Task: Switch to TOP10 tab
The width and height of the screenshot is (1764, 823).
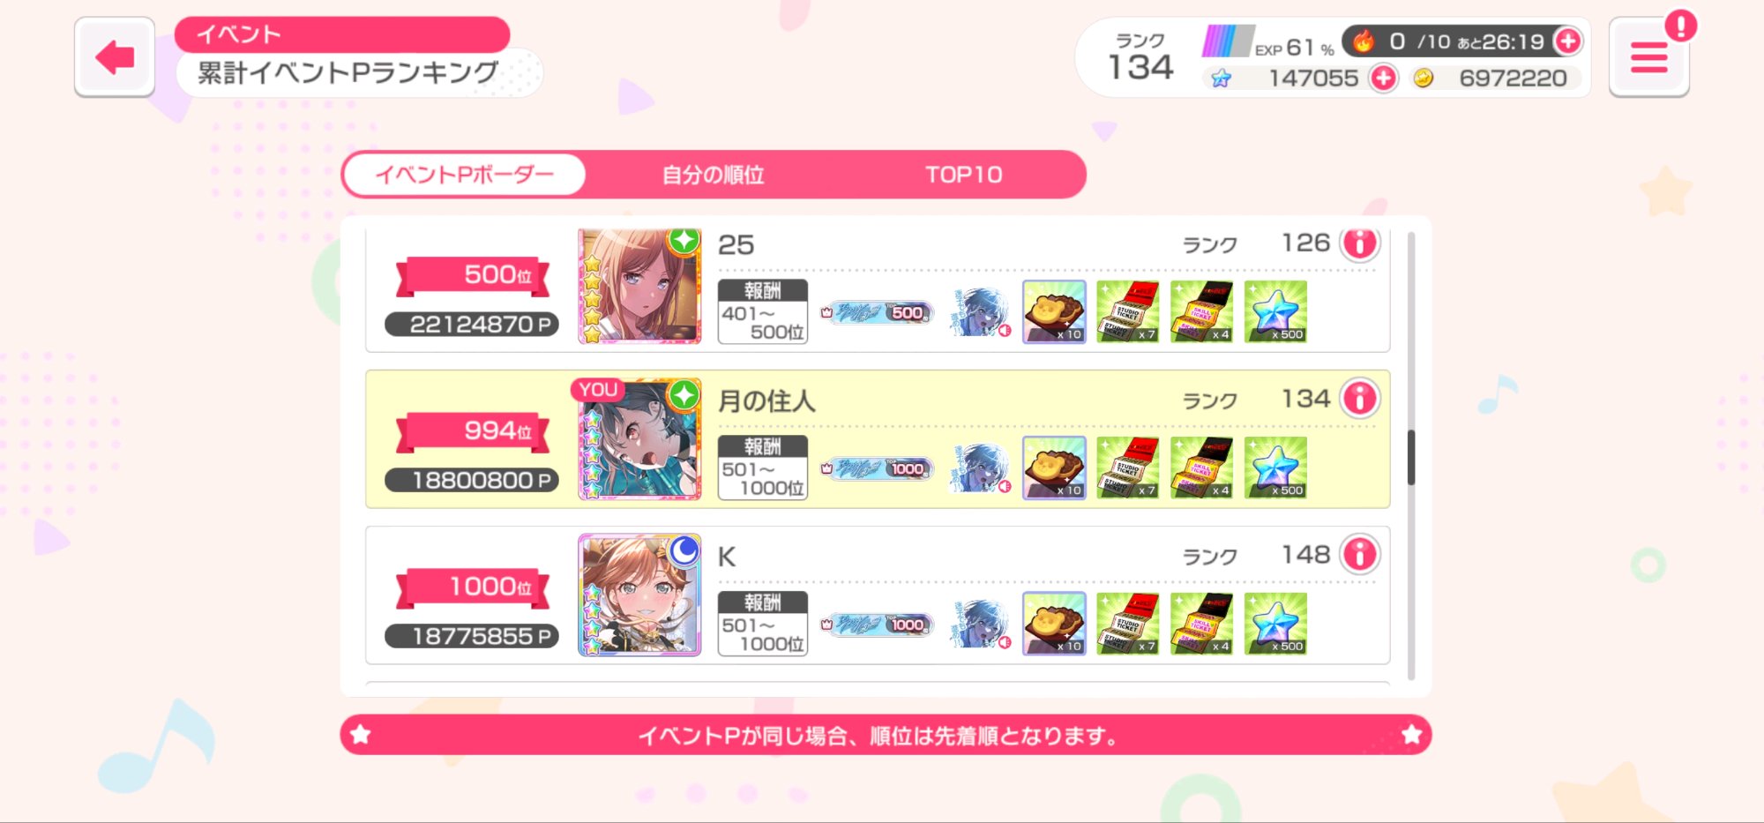Action: 963,175
